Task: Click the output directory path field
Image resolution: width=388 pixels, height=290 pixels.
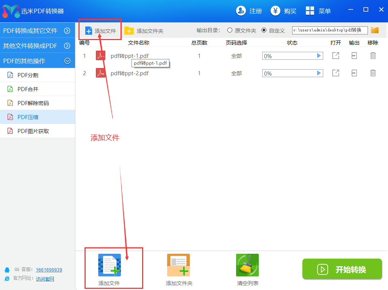Action: pyautogui.click(x=330, y=30)
